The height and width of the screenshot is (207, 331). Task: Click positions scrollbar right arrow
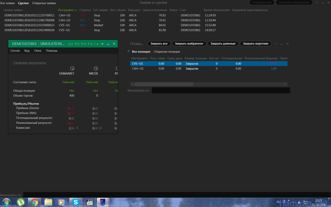(x=285, y=84)
